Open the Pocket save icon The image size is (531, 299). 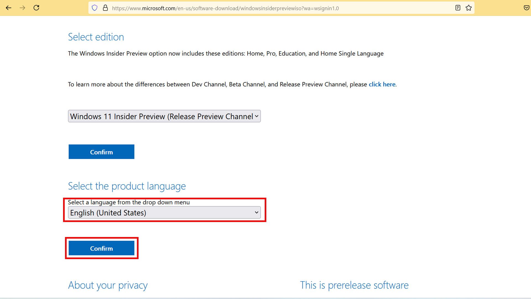click(x=527, y=8)
